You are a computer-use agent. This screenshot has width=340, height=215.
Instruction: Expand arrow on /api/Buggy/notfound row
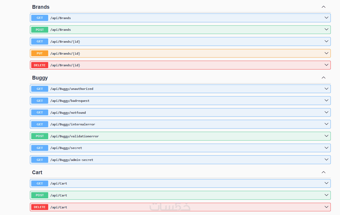click(326, 112)
